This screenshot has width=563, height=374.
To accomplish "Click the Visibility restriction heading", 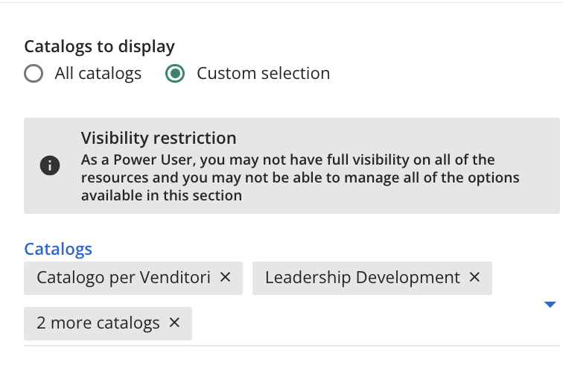I will click(x=159, y=138).
